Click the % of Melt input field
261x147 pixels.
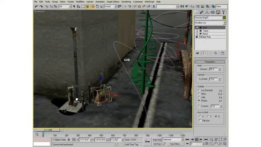pyautogui.click(x=213, y=79)
